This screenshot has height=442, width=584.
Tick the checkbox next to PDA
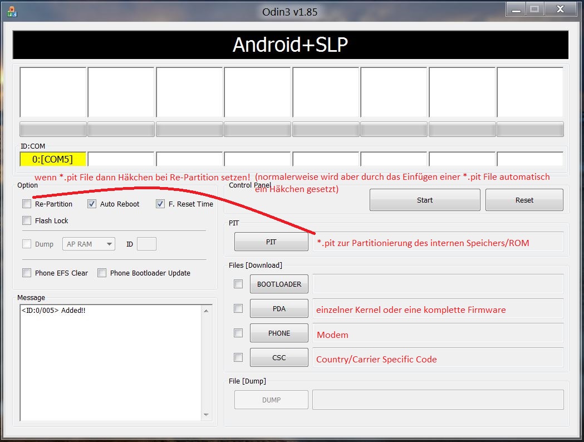(x=238, y=308)
